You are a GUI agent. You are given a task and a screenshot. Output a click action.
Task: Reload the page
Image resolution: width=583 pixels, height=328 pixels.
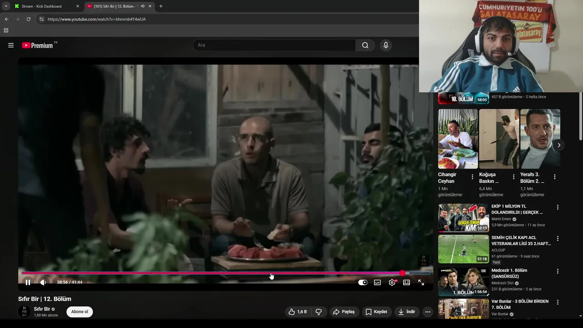point(28,19)
